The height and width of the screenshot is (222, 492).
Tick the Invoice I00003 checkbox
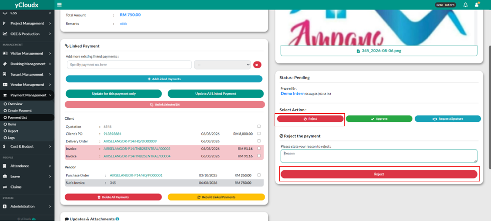pos(259,148)
